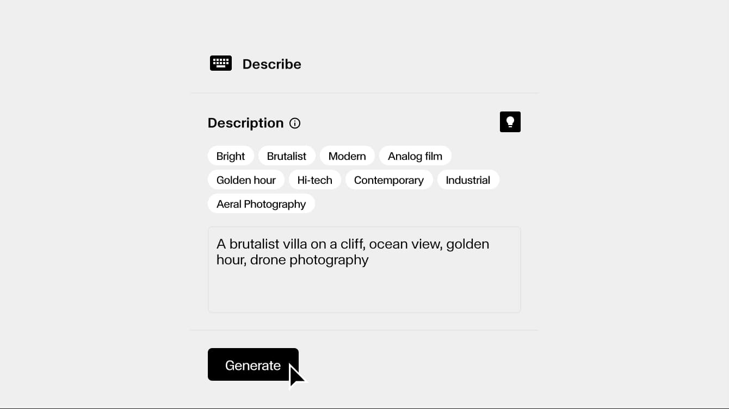Add the Contemporary style tag
Viewport: 729px width, 409px height.
(389, 179)
